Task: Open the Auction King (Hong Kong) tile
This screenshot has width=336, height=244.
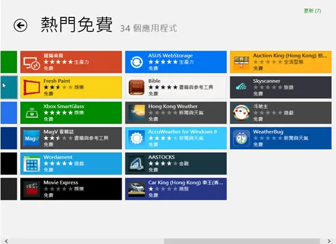Action: (281, 62)
